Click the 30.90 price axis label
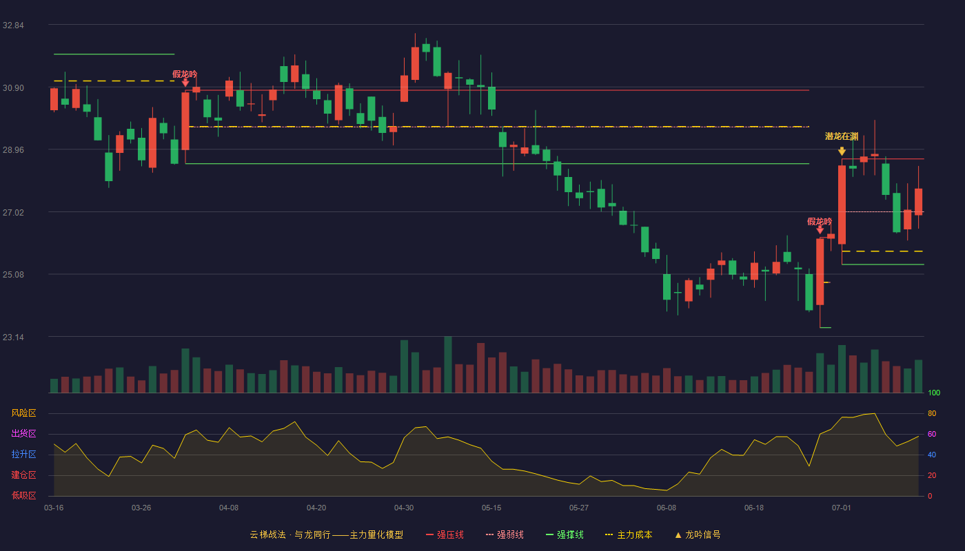Image resolution: width=965 pixels, height=551 pixels. pyautogui.click(x=13, y=88)
